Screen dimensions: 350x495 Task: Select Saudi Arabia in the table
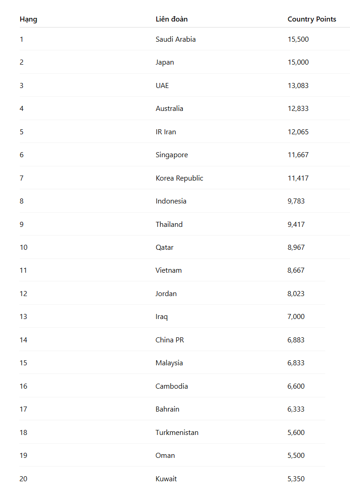175,39
